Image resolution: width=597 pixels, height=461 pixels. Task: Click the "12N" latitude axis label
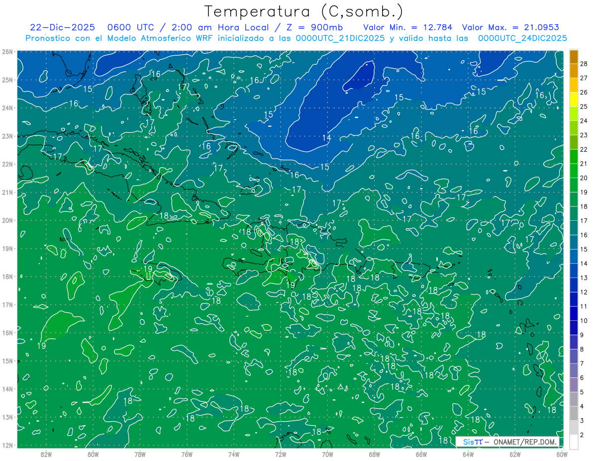pyautogui.click(x=7, y=445)
